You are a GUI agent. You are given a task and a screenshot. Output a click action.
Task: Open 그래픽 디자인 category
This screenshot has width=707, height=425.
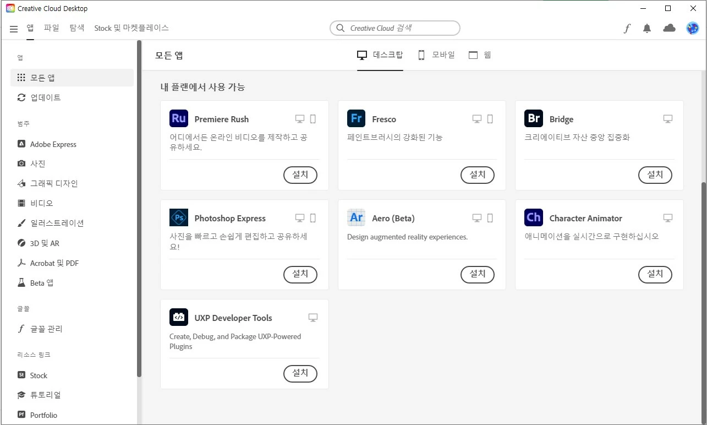click(x=72, y=183)
